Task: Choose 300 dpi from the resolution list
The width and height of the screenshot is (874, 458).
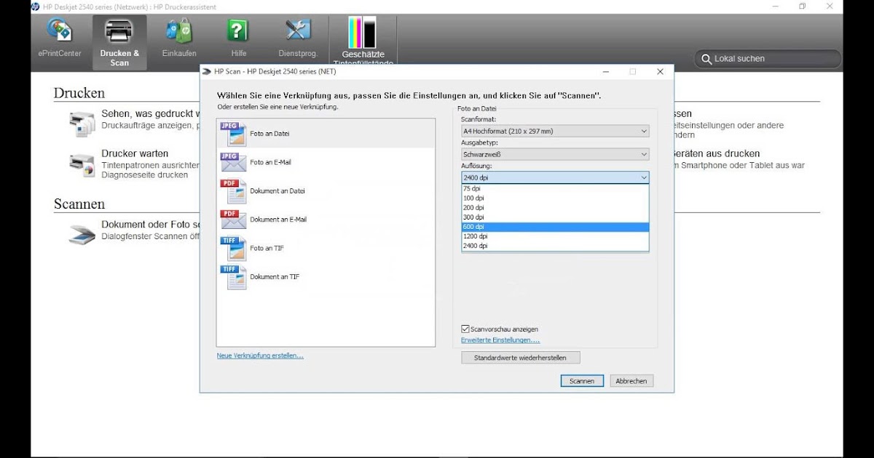Action: [x=555, y=217]
